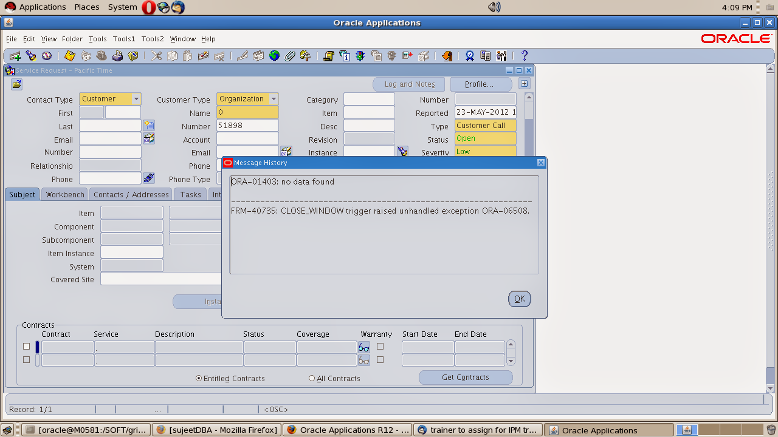Click the glasses icon in the first contract row
Image resolution: width=778 pixels, height=437 pixels.
[364, 347]
